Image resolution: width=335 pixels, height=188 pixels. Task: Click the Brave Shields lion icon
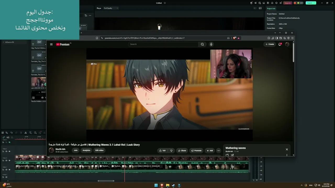[x=234, y=38]
